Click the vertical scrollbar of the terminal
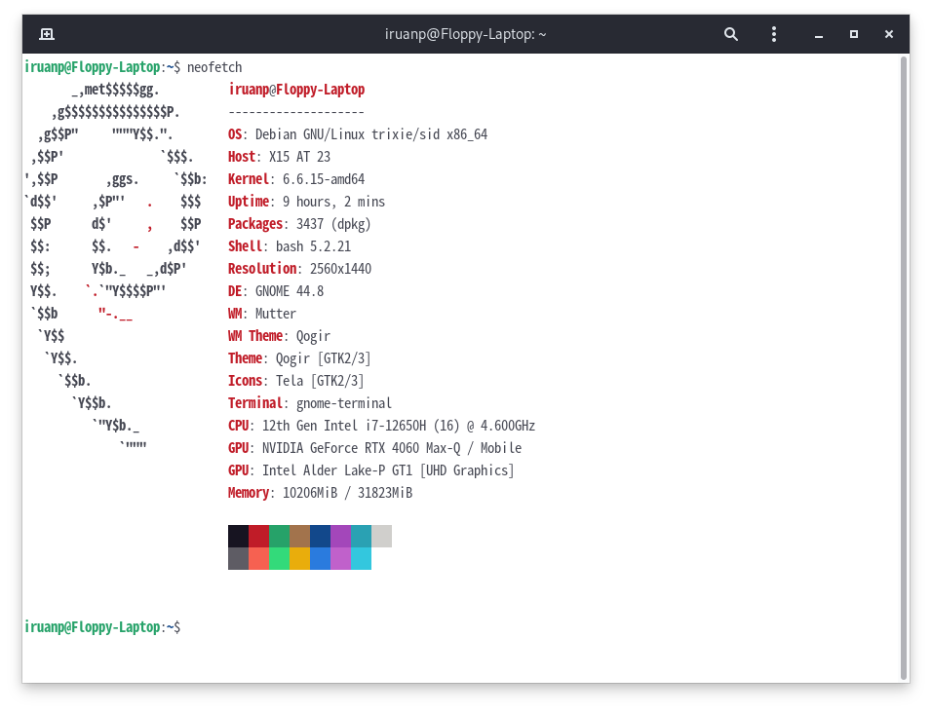The image size is (932, 713). [905, 368]
